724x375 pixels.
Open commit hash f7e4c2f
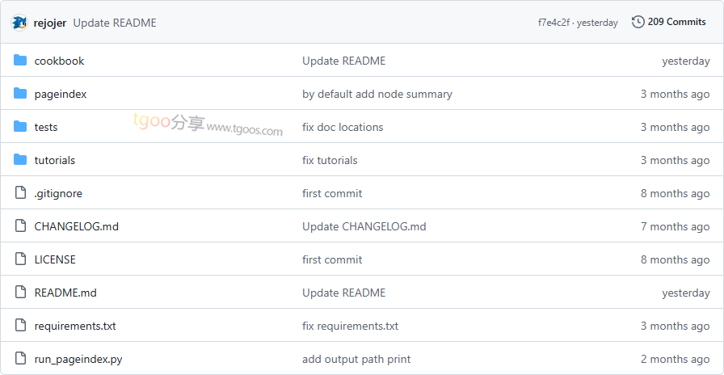[x=554, y=23]
